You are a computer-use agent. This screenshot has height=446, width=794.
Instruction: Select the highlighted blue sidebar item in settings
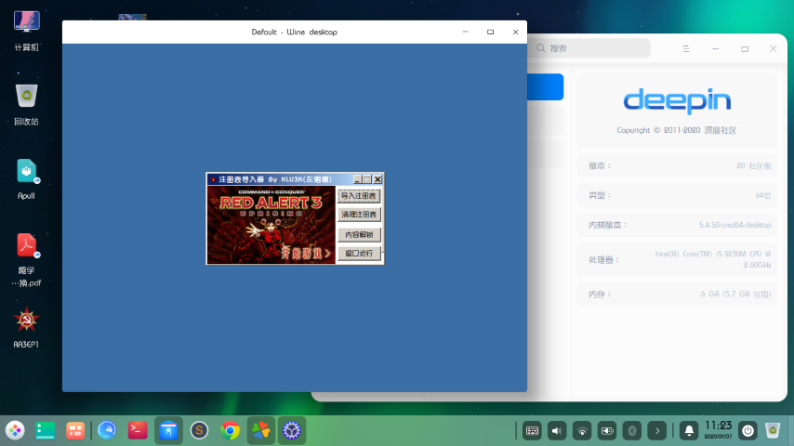point(546,86)
